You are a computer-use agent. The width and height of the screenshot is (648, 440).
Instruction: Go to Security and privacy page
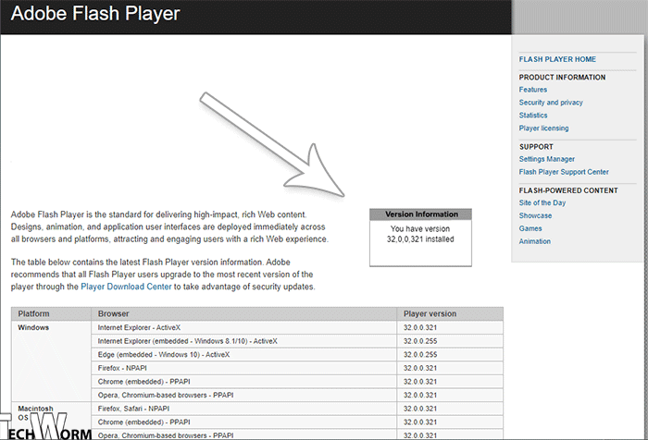click(x=551, y=103)
